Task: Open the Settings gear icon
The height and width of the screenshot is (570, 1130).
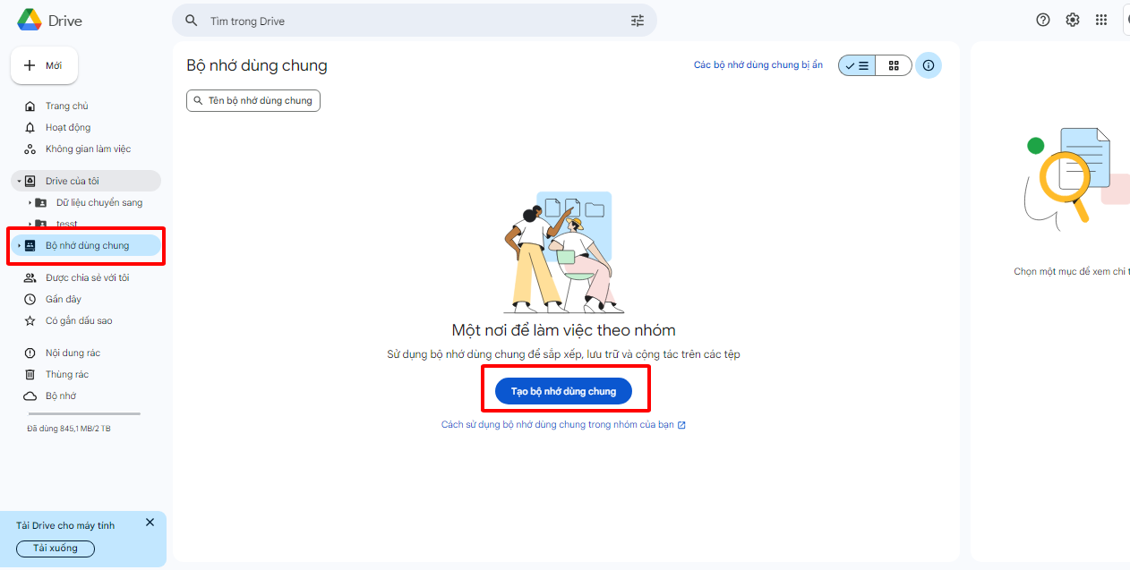Action: (x=1073, y=20)
